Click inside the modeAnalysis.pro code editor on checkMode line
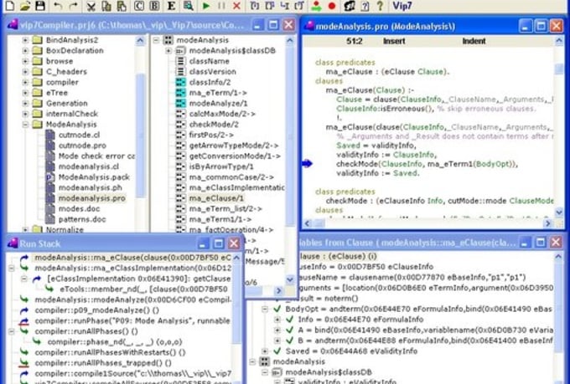The width and height of the screenshot is (570, 384). (x=402, y=163)
